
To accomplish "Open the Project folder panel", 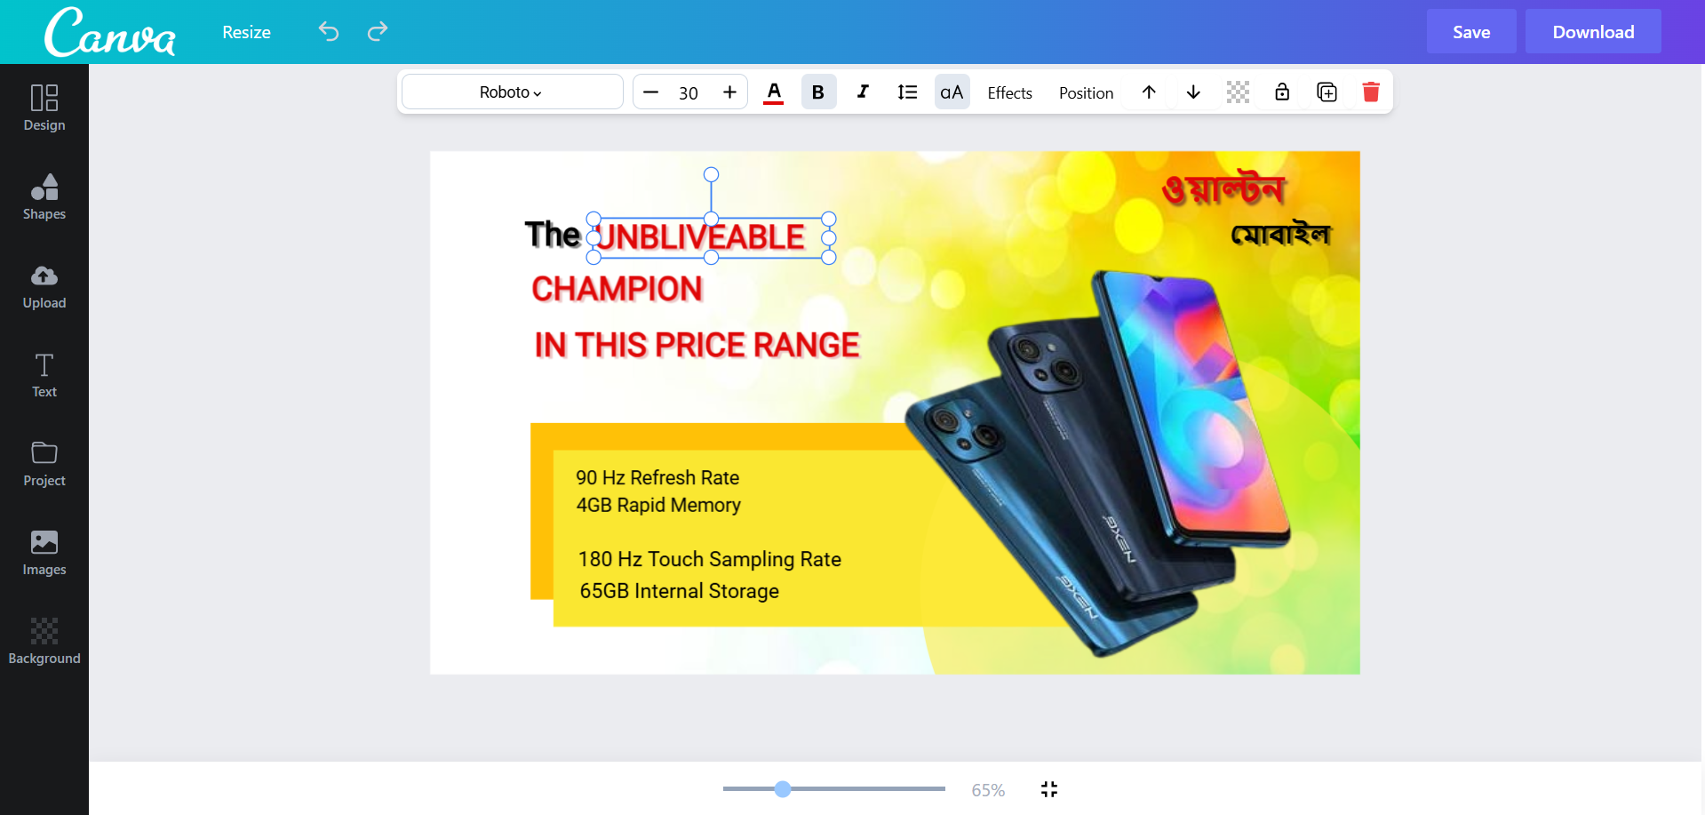I will click(44, 463).
